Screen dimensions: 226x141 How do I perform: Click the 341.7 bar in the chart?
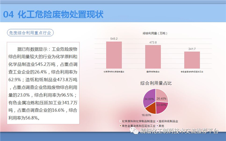192,60
